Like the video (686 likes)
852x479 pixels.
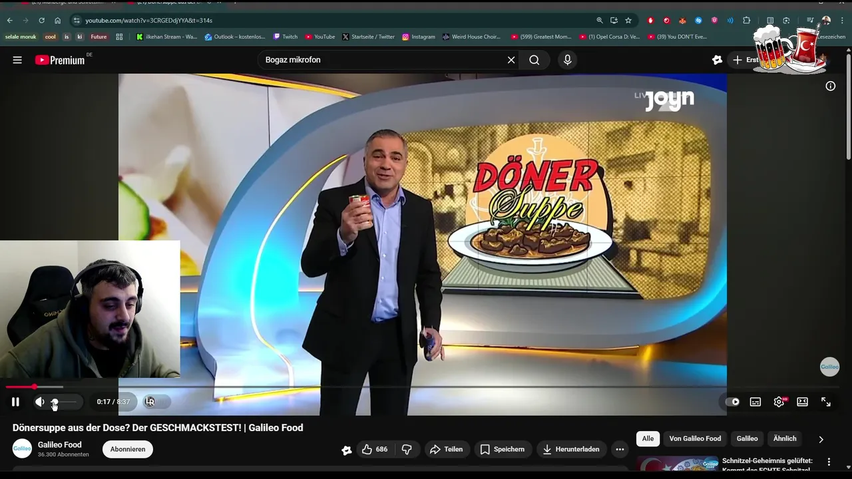(x=374, y=449)
